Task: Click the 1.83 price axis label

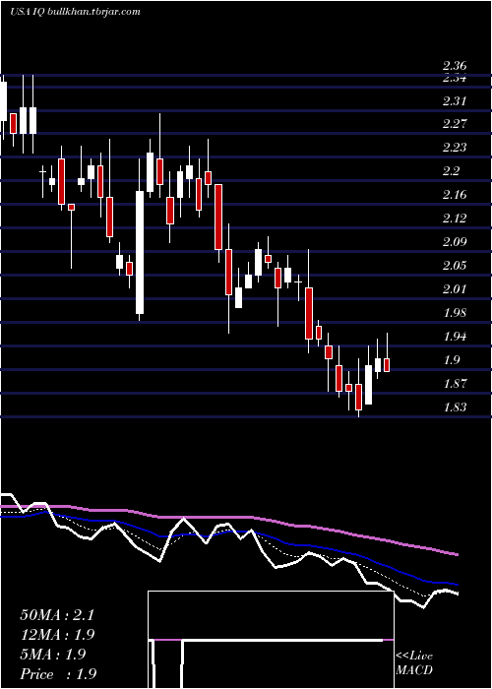Action: [455, 407]
